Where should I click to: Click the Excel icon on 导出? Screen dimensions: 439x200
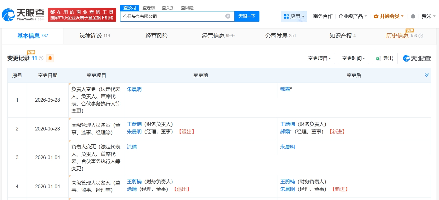[378, 58]
